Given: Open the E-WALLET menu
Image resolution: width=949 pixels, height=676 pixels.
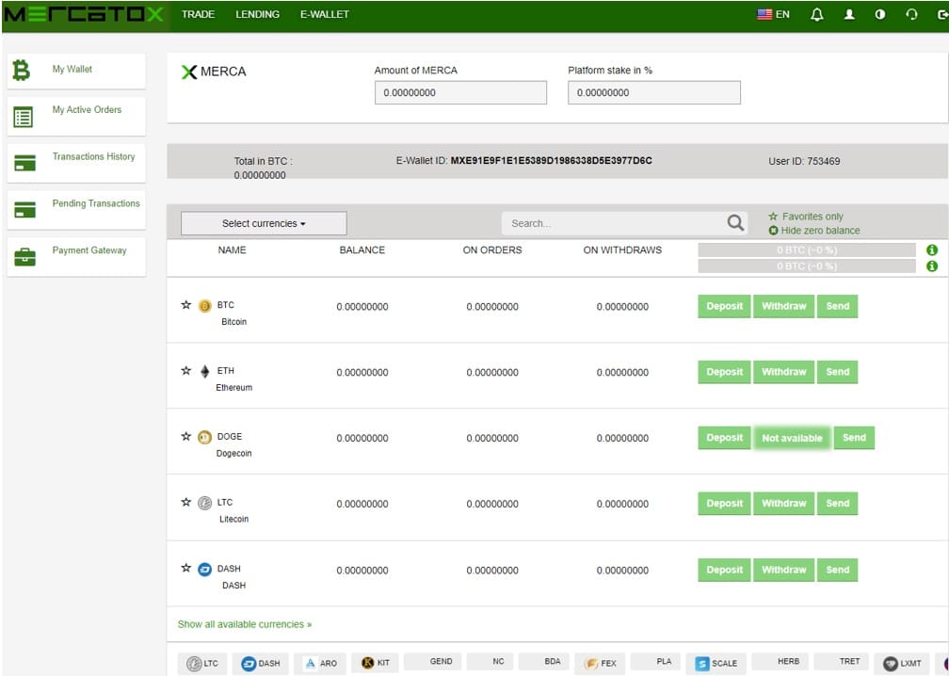Looking at the screenshot, I should 325,14.
